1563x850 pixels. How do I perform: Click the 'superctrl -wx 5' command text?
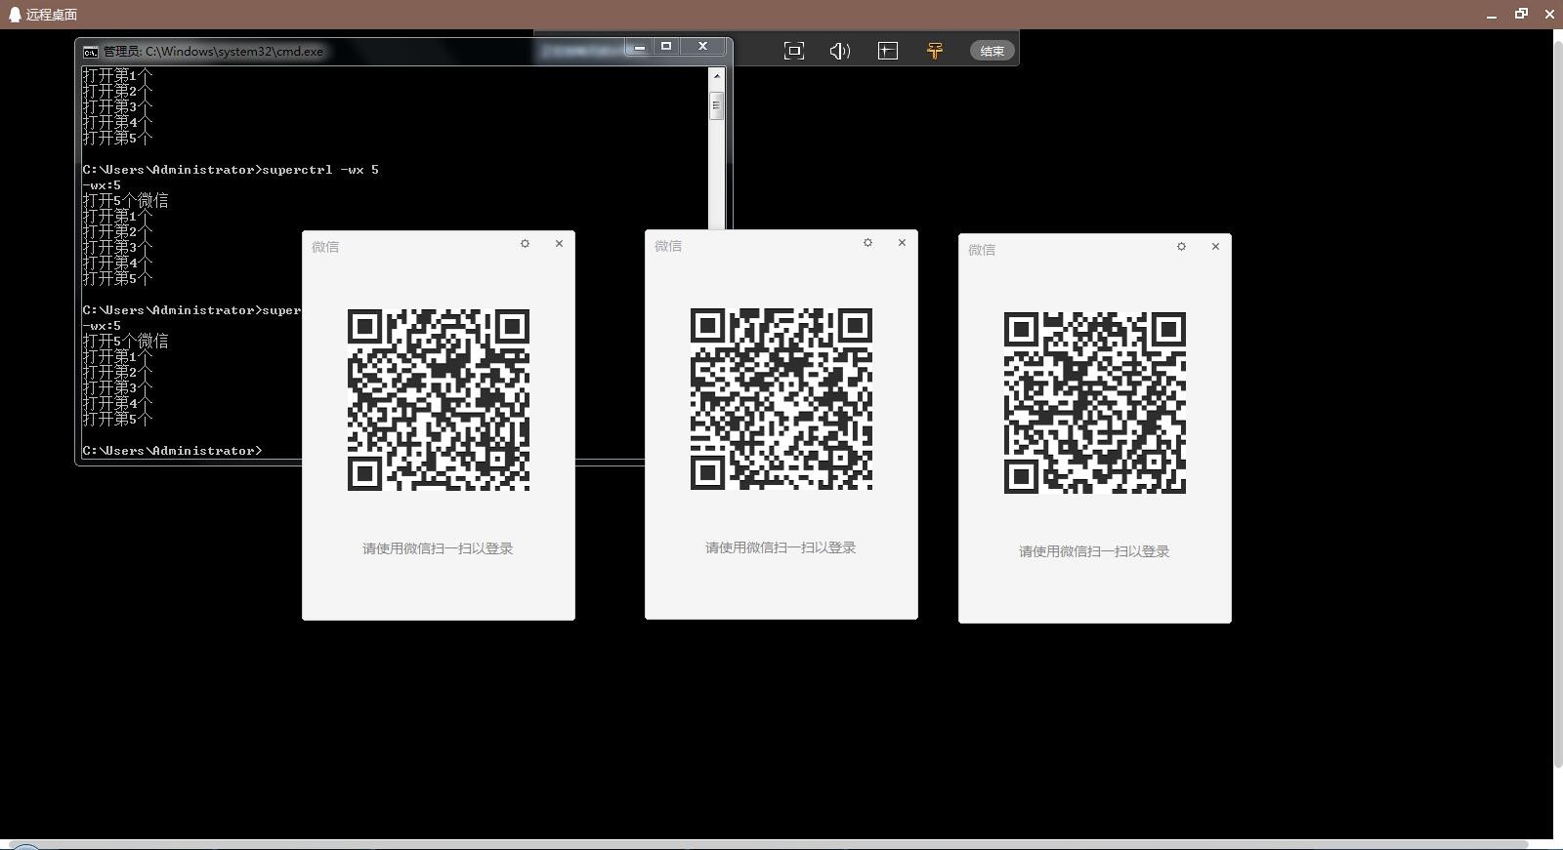320,170
